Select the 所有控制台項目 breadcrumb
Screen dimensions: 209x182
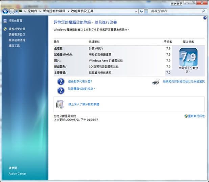[54, 11]
